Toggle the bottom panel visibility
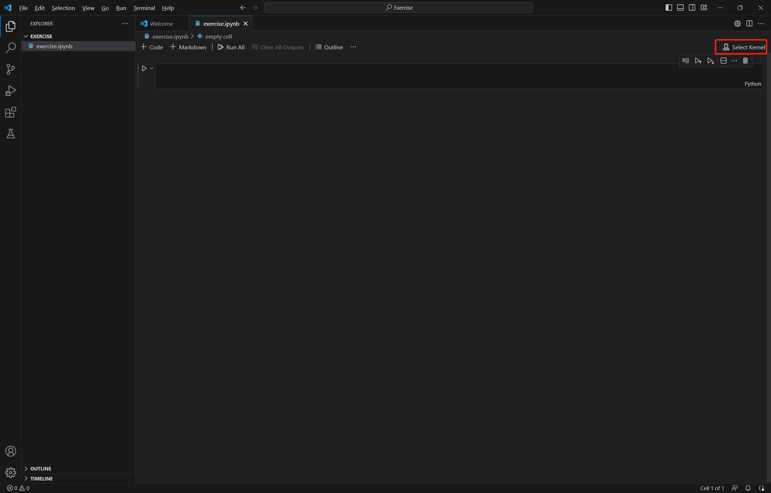Viewport: 771px width, 493px height. (x=680, y=8)
